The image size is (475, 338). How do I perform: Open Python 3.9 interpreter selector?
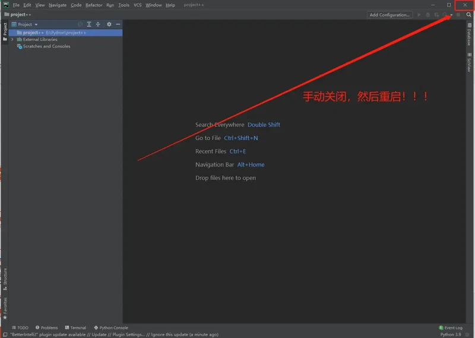click(x=451, y=334)
